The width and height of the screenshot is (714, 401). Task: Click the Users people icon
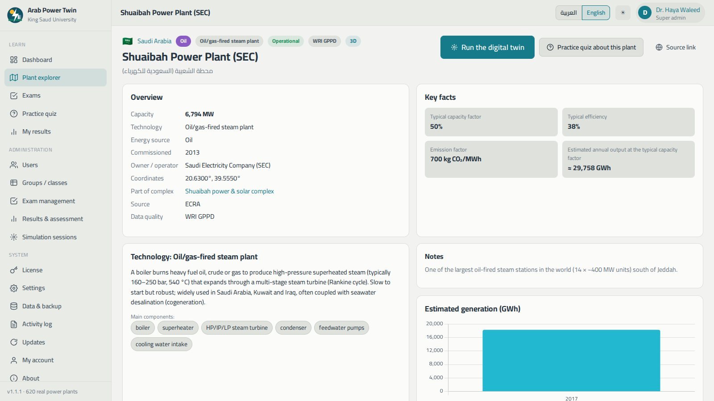click(14, 165)
